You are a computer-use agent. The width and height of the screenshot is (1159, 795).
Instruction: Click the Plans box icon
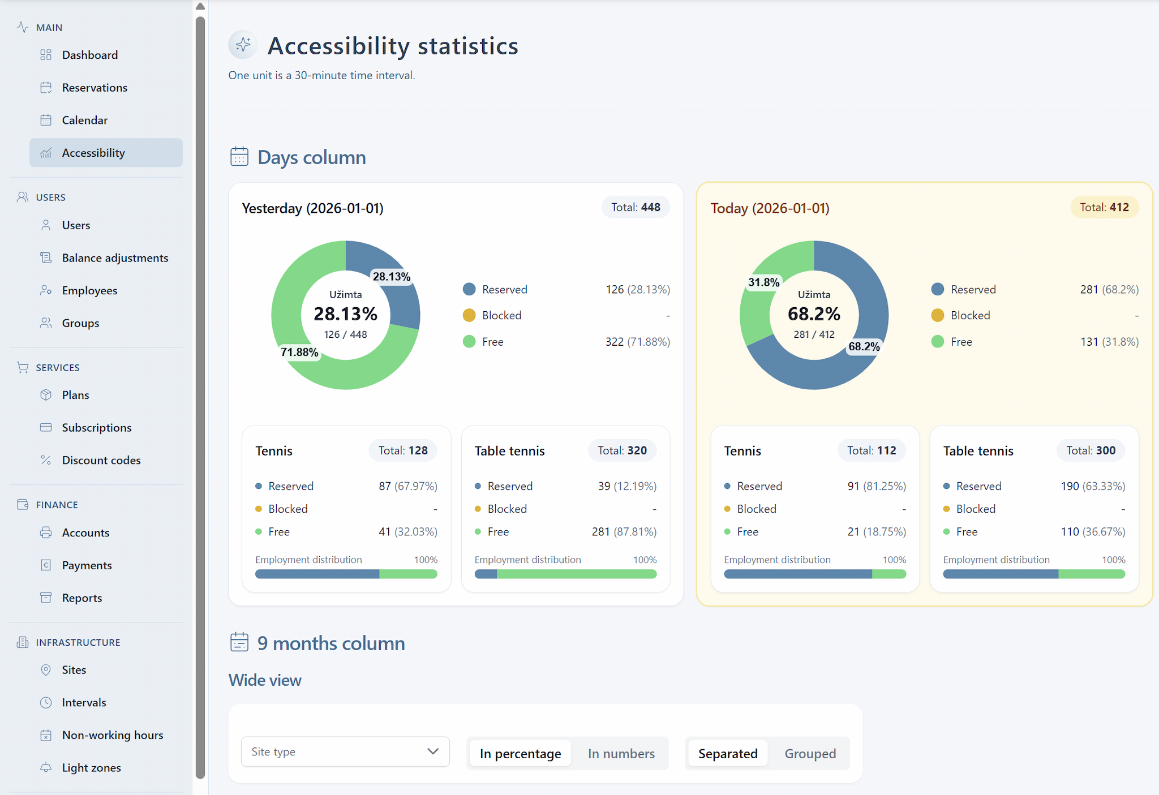point(46,395)
